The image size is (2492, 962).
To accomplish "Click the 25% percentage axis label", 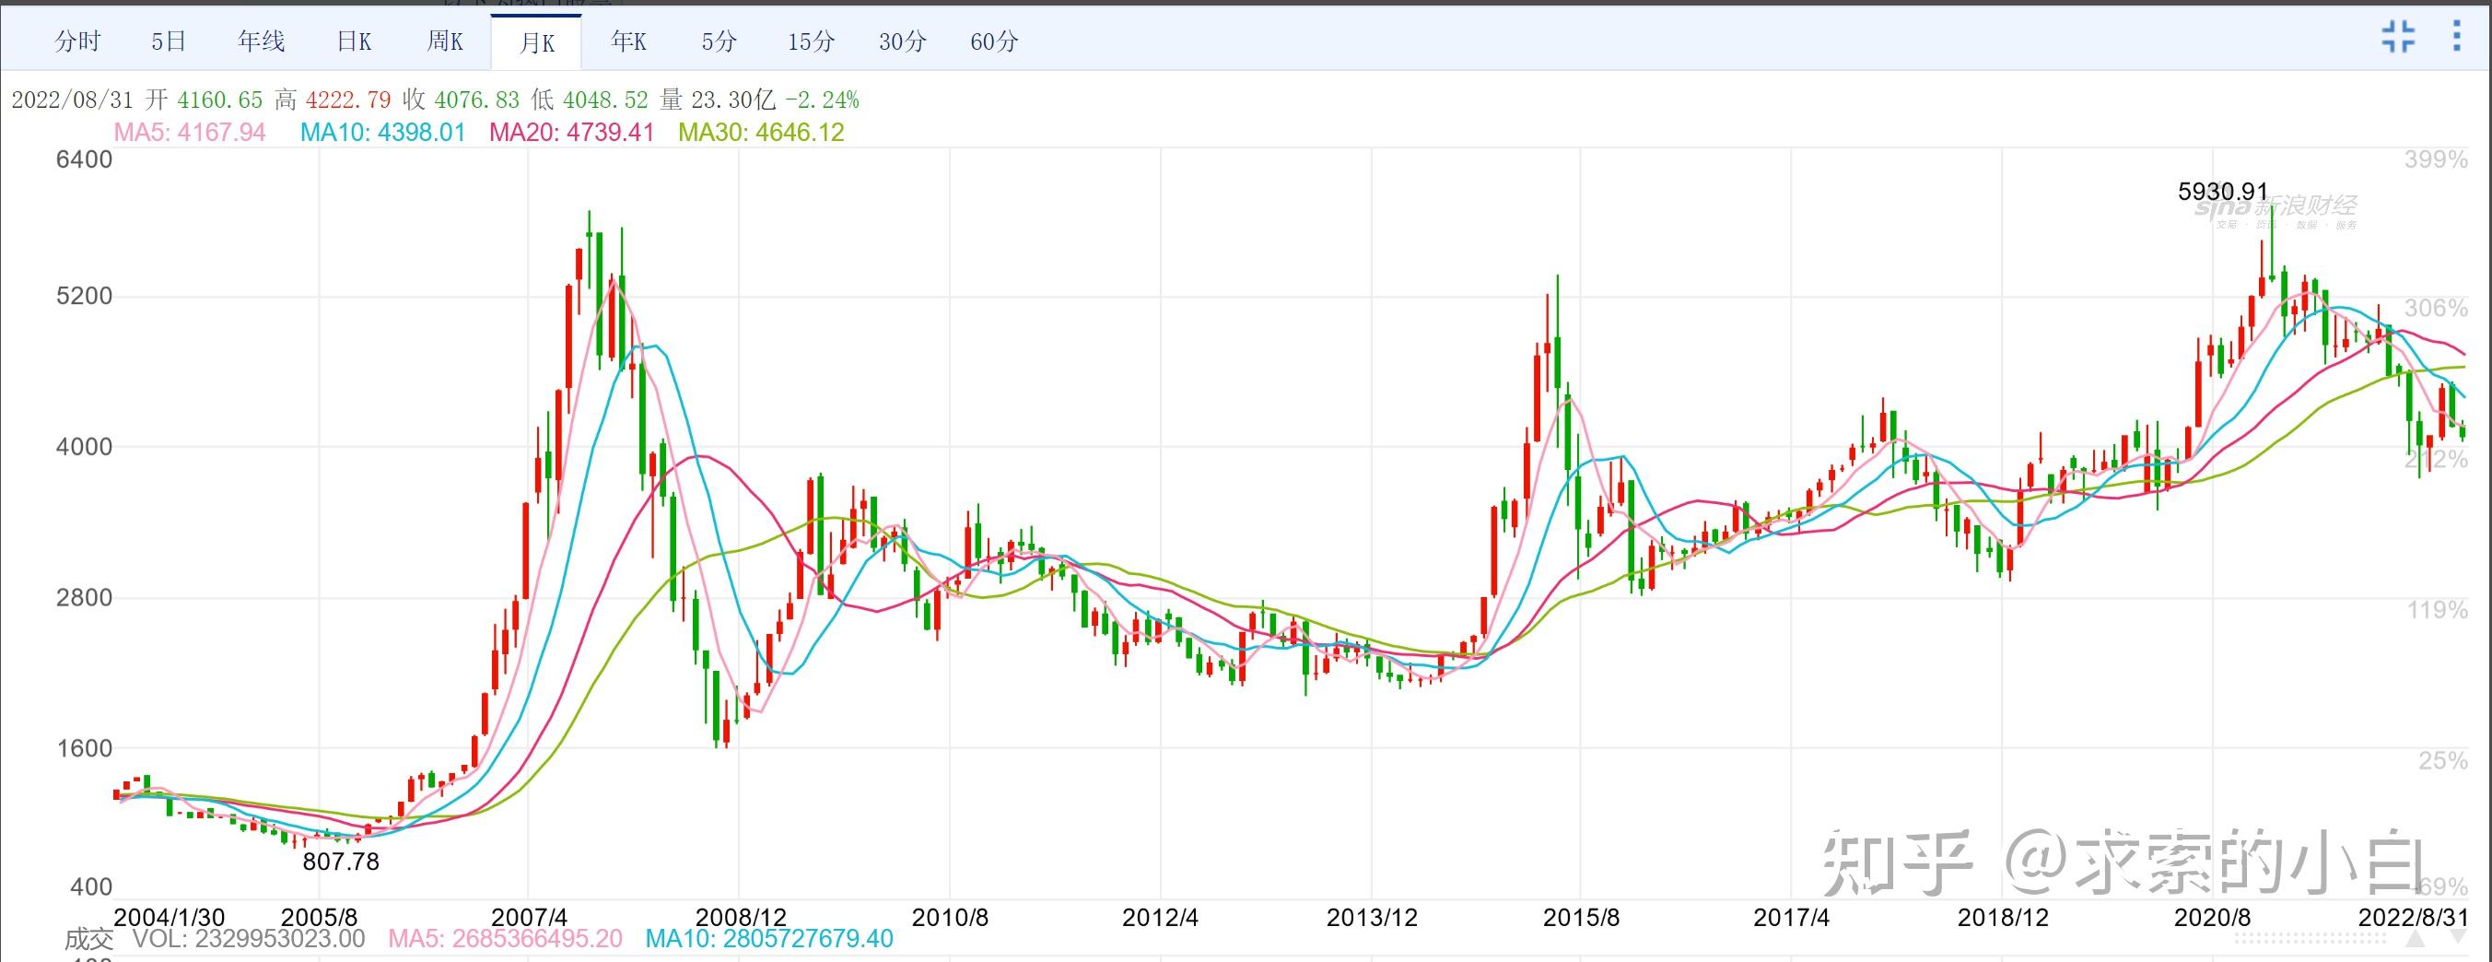I will point(2443,762).
